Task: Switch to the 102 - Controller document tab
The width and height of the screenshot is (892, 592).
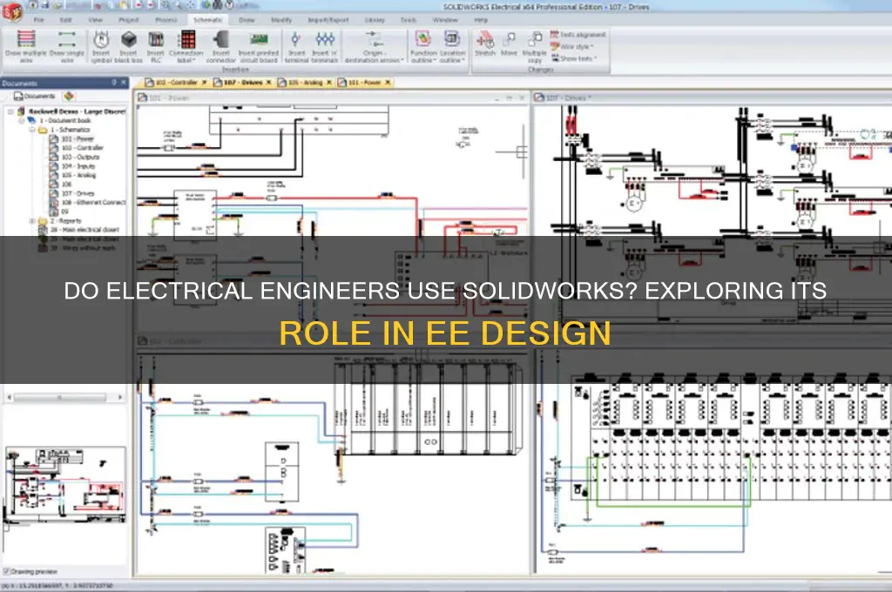Action: coord(176,83)
